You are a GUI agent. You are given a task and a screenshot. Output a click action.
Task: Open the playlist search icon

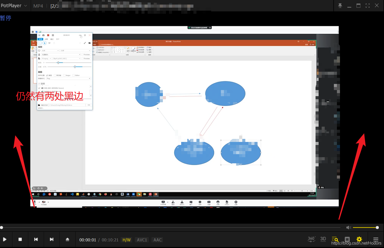coord(335,239)
